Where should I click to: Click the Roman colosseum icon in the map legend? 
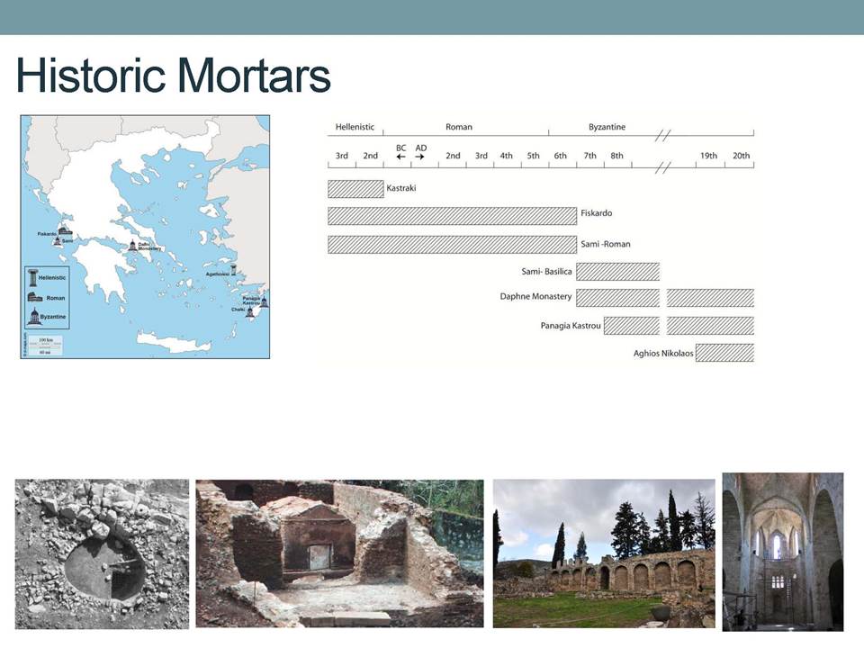pyautogui.click(x=35, y=298)
